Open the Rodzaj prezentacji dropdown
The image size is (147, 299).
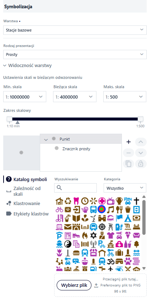75,54
